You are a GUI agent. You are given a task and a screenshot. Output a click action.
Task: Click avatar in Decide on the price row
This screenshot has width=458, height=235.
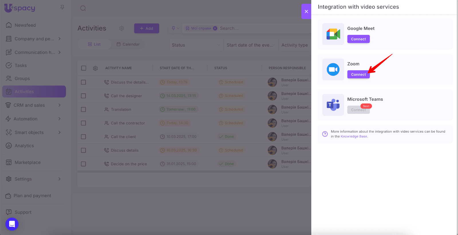coord(272,164)
